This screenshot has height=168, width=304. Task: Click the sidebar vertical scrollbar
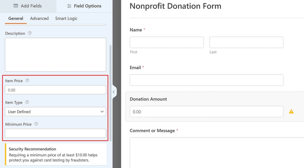pos(111,93)
